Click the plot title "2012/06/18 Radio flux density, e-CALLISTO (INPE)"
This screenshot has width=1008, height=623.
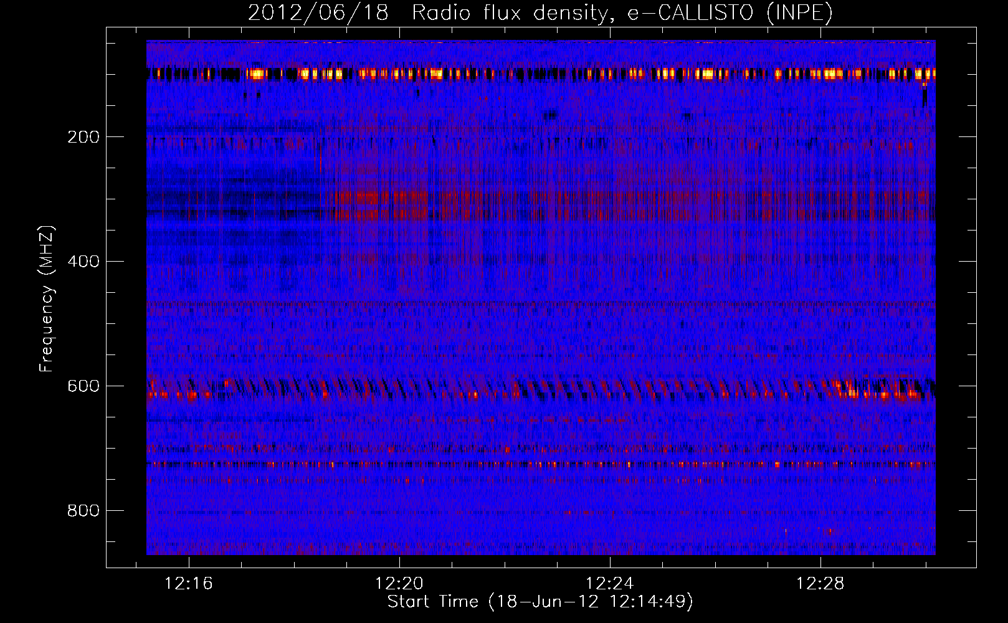tap(540, 12)
